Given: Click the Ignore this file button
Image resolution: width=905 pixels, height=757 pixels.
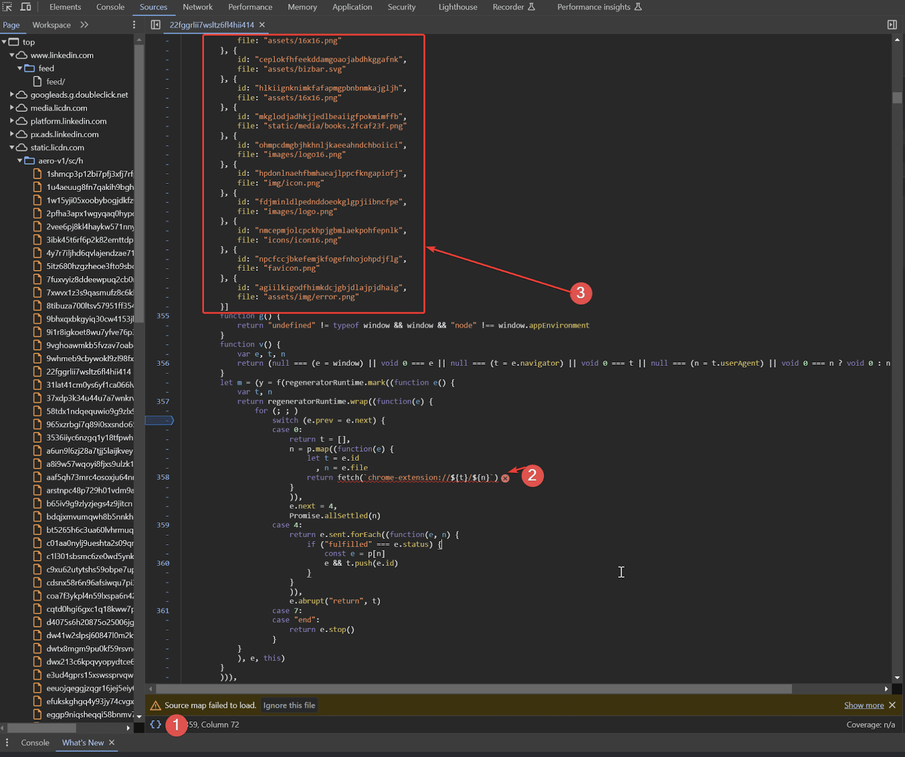Looking at the screenshot, I should (x=289, y=705).
